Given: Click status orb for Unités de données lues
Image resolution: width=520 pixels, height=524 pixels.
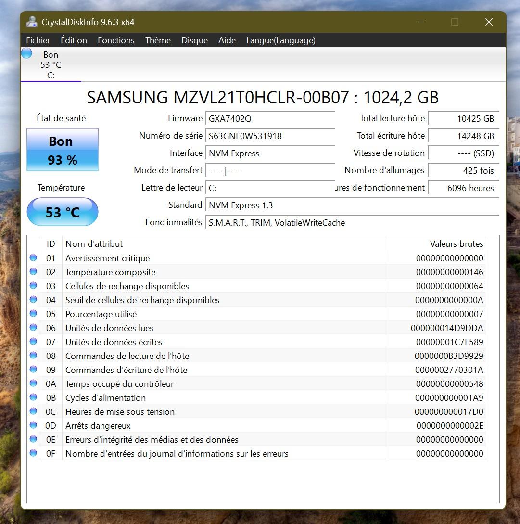Looking at the screenshot, I should (x=33, y=328).
